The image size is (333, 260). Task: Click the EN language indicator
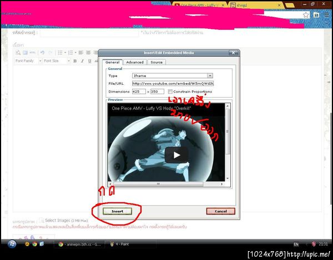point(296,244)
